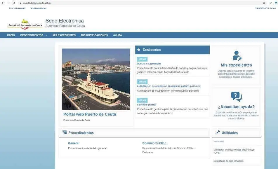
Task: Open the Mis expedientes heading link
Action: coord(236,65)
